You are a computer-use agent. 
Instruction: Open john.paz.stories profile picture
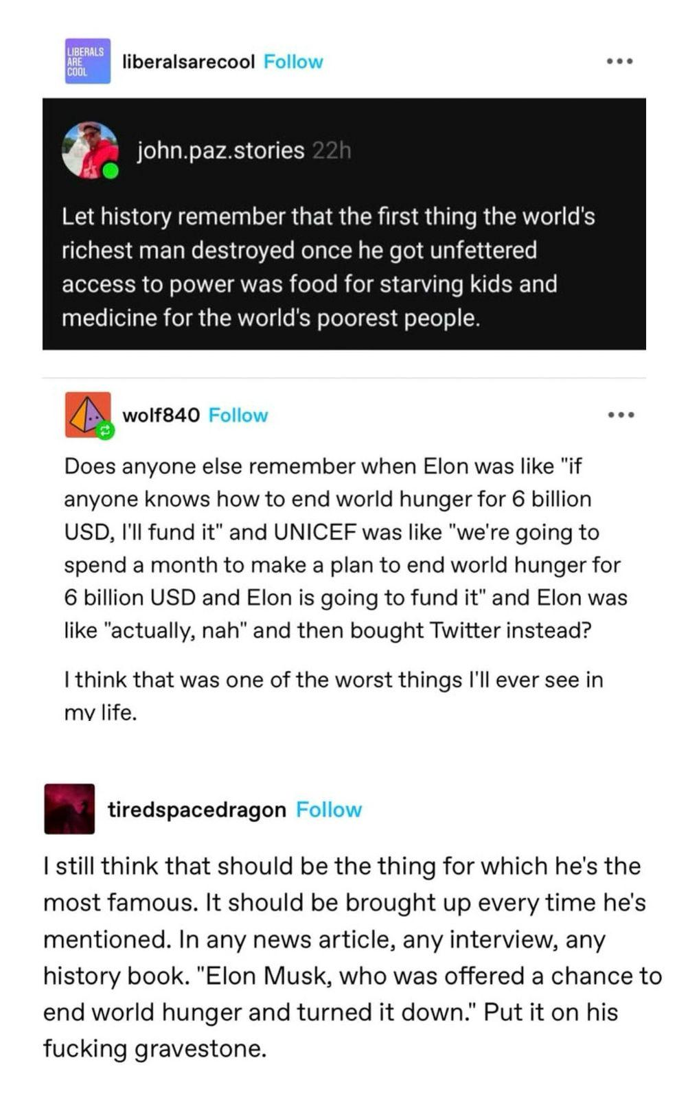89,149
